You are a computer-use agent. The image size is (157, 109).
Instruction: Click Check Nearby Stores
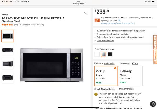tap(104, 89)
